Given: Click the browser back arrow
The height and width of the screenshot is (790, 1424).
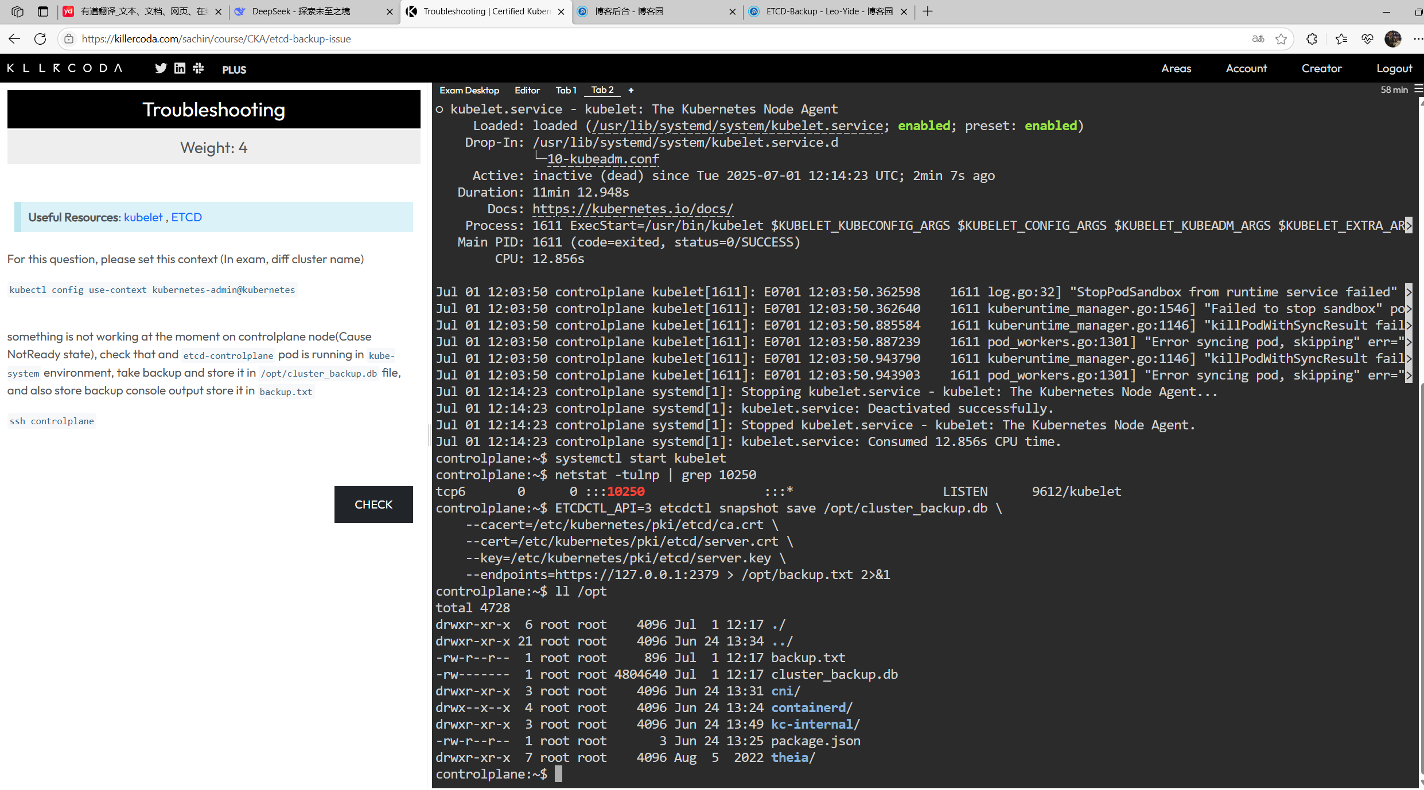Looking at the screenshot, I should coord(14,39).
